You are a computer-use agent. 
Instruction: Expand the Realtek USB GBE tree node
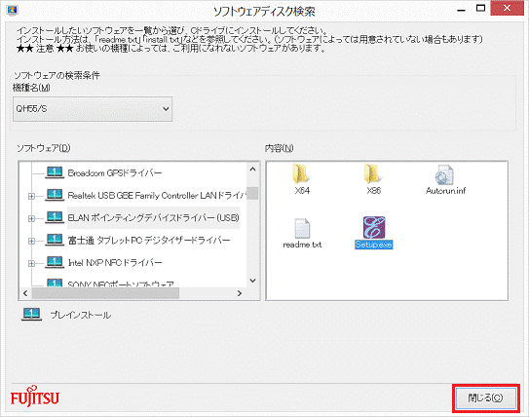pyautogui.click(x=31, y=196)
